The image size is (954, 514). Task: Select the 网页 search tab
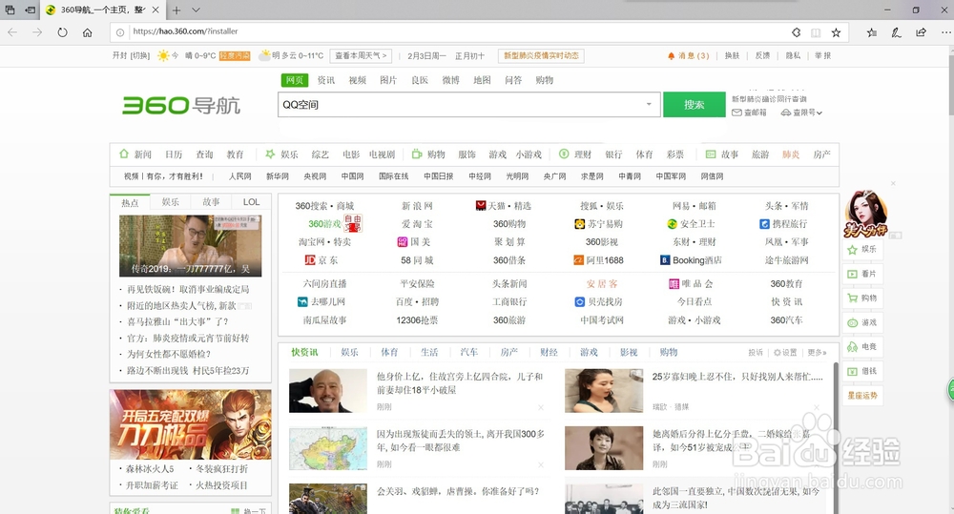295,80
